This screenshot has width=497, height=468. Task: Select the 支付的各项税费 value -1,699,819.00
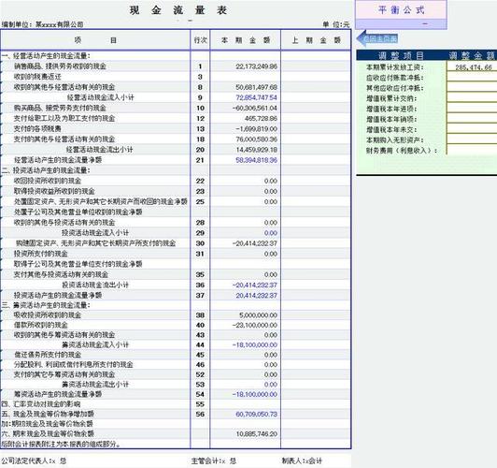coord(256,129)
